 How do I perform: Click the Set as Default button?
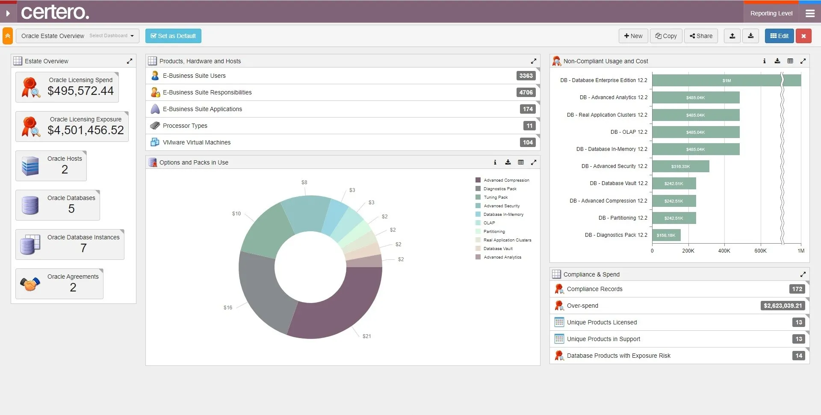pos(173,36)
